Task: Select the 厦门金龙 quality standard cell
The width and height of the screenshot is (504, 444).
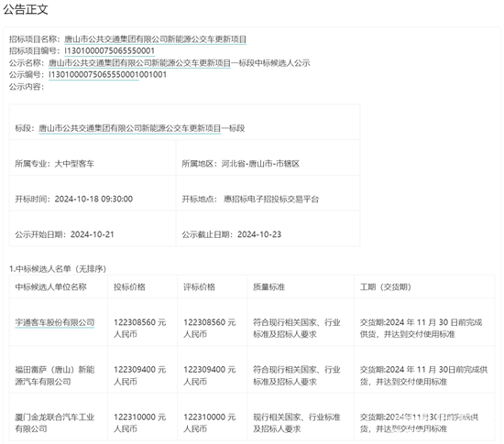Action: 301,417
